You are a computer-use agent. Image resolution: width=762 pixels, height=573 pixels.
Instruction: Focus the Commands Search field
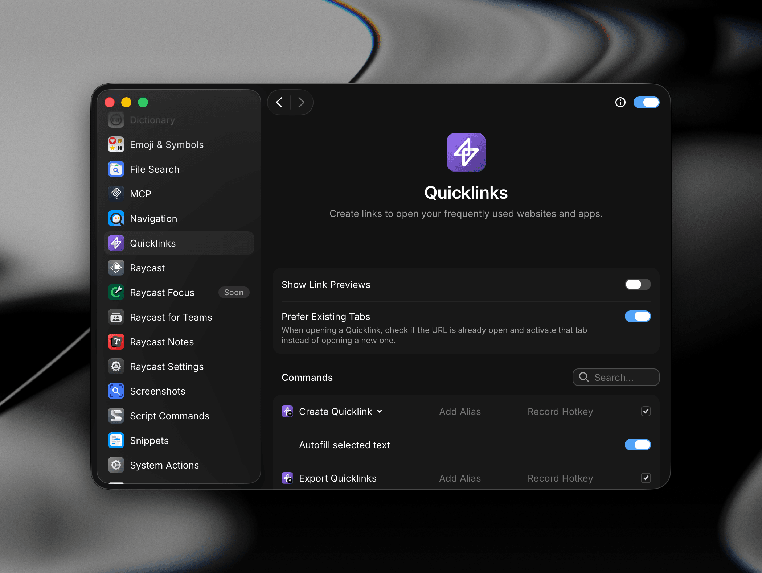[x=616, y=378]
